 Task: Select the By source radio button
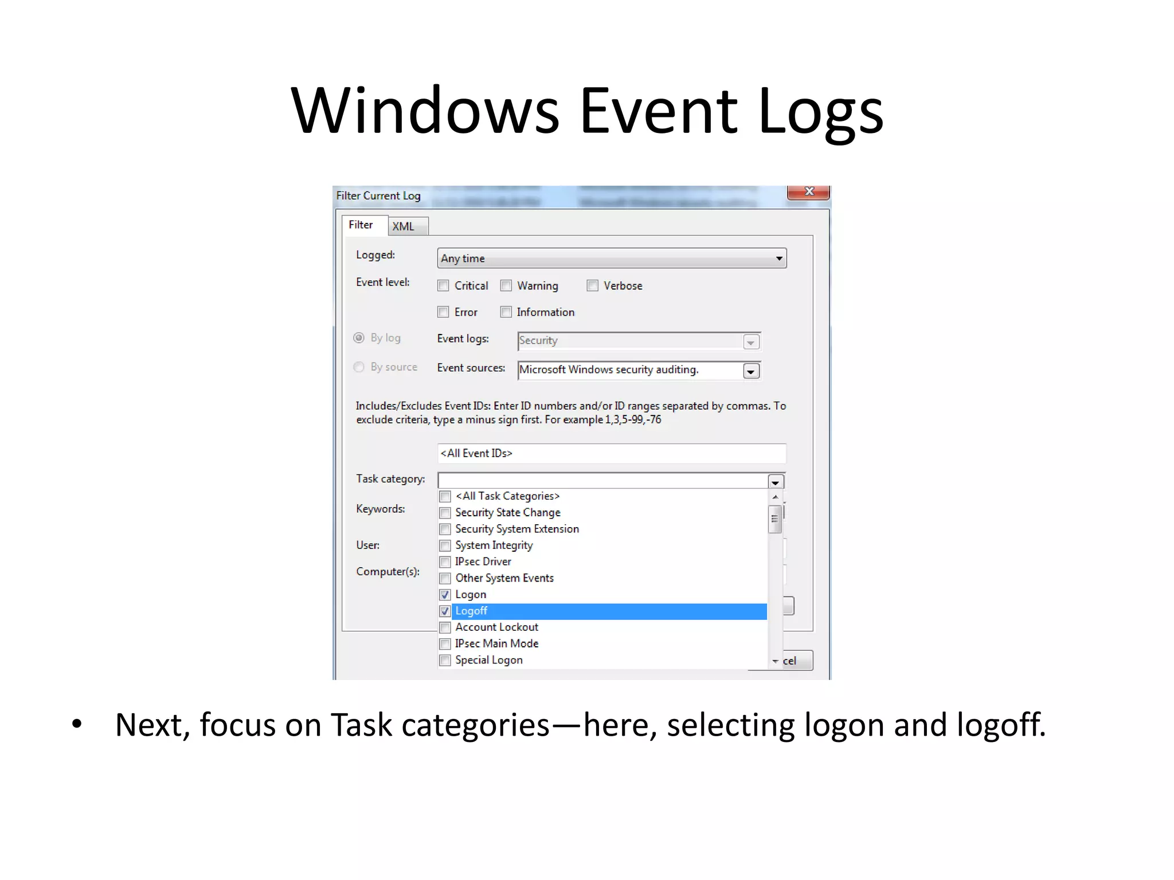click(x=359, y=367)
